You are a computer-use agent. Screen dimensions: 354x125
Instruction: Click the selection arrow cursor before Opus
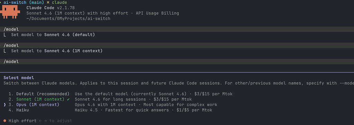[5, 105]
